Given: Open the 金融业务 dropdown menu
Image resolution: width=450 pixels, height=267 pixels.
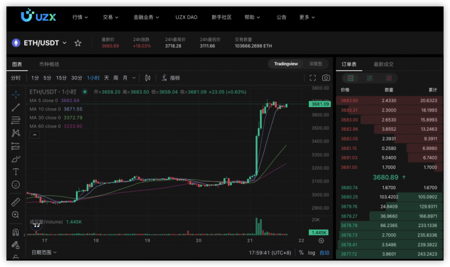Looking at the screenshot, I should (146, 17).
